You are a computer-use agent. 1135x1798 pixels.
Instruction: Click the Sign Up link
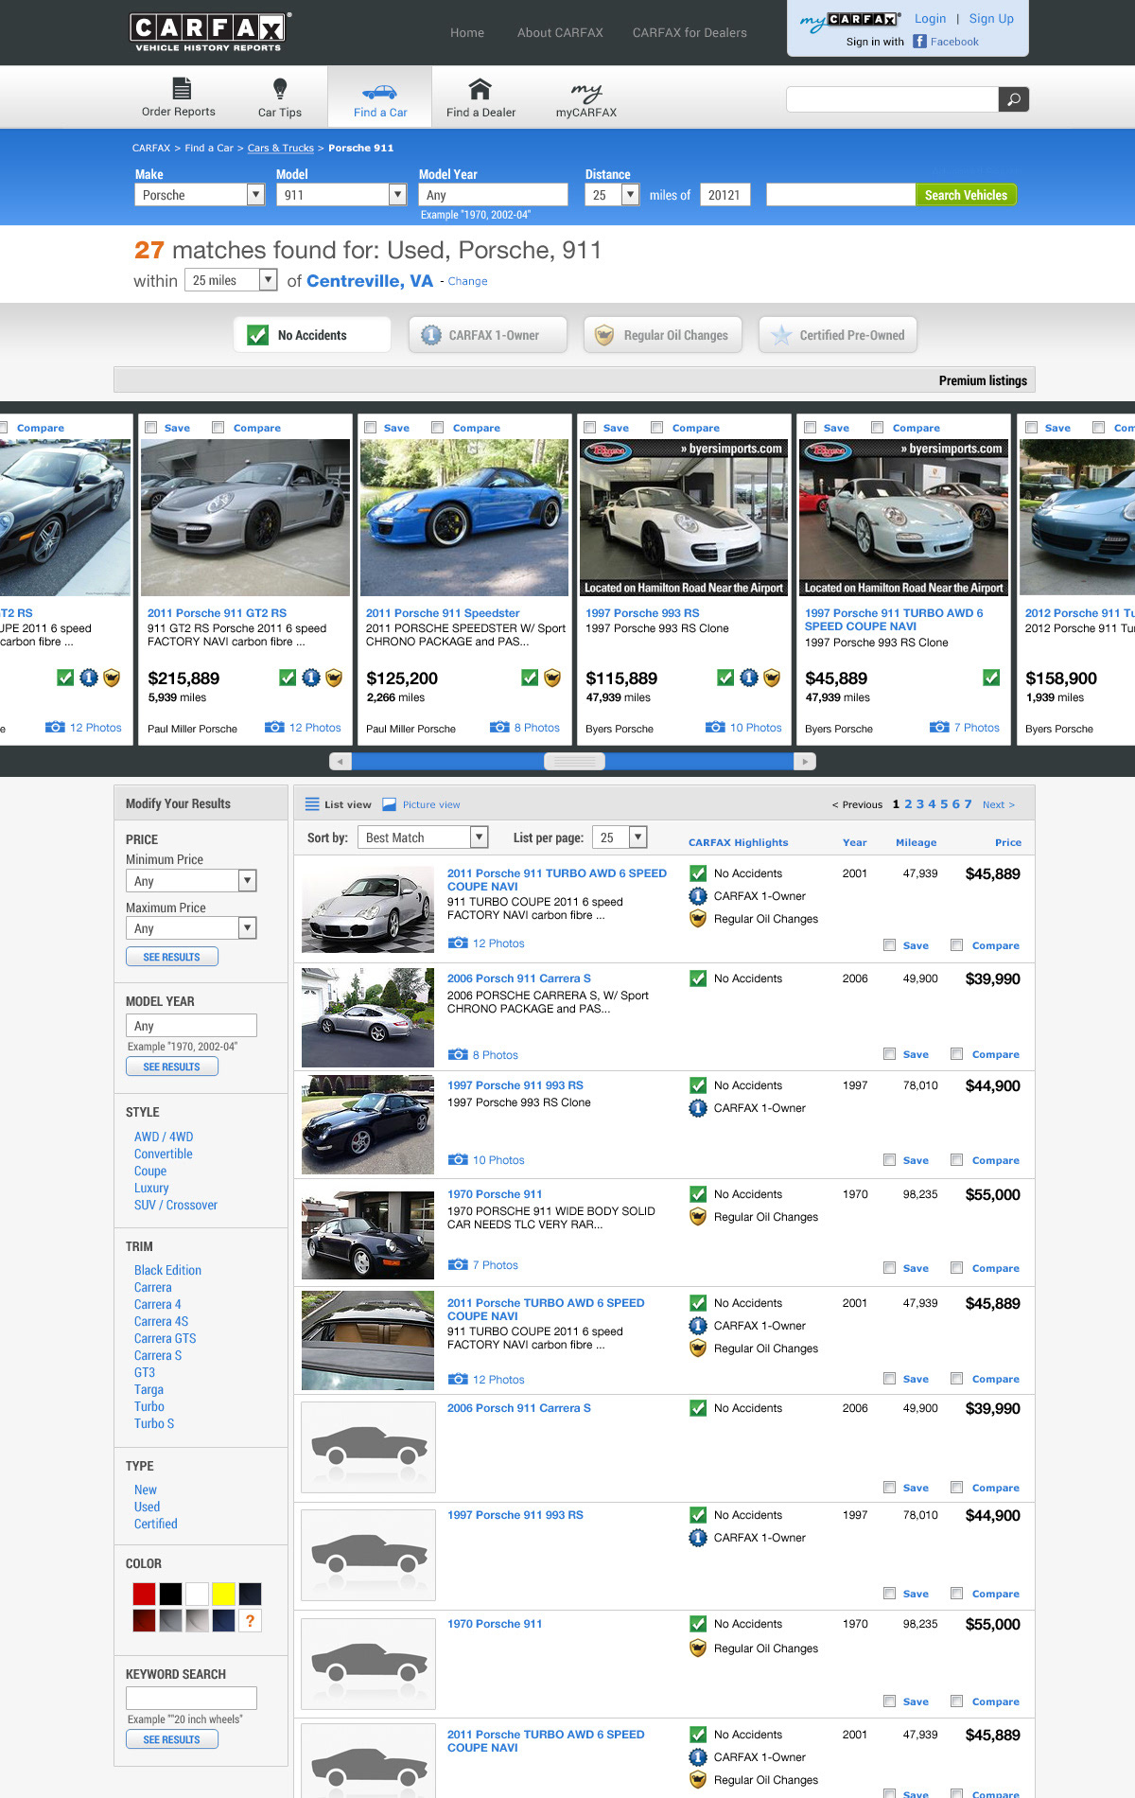(991, 18)
